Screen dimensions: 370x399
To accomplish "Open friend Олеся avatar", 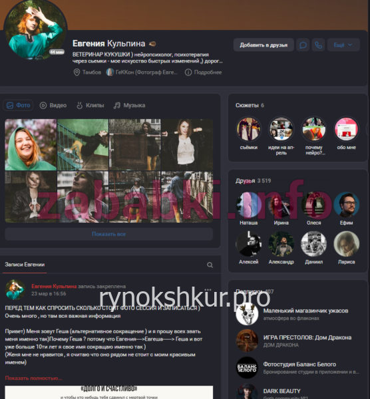I will (x=313, y=205).
